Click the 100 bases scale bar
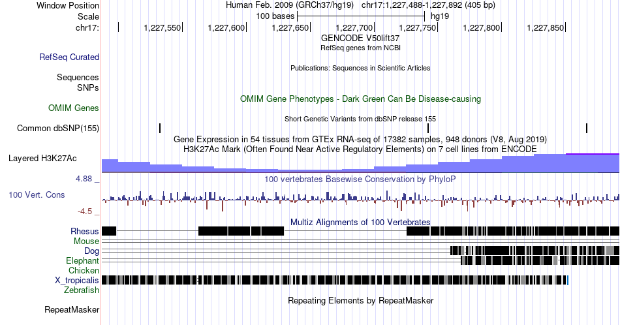 click(x=361, y=16)
